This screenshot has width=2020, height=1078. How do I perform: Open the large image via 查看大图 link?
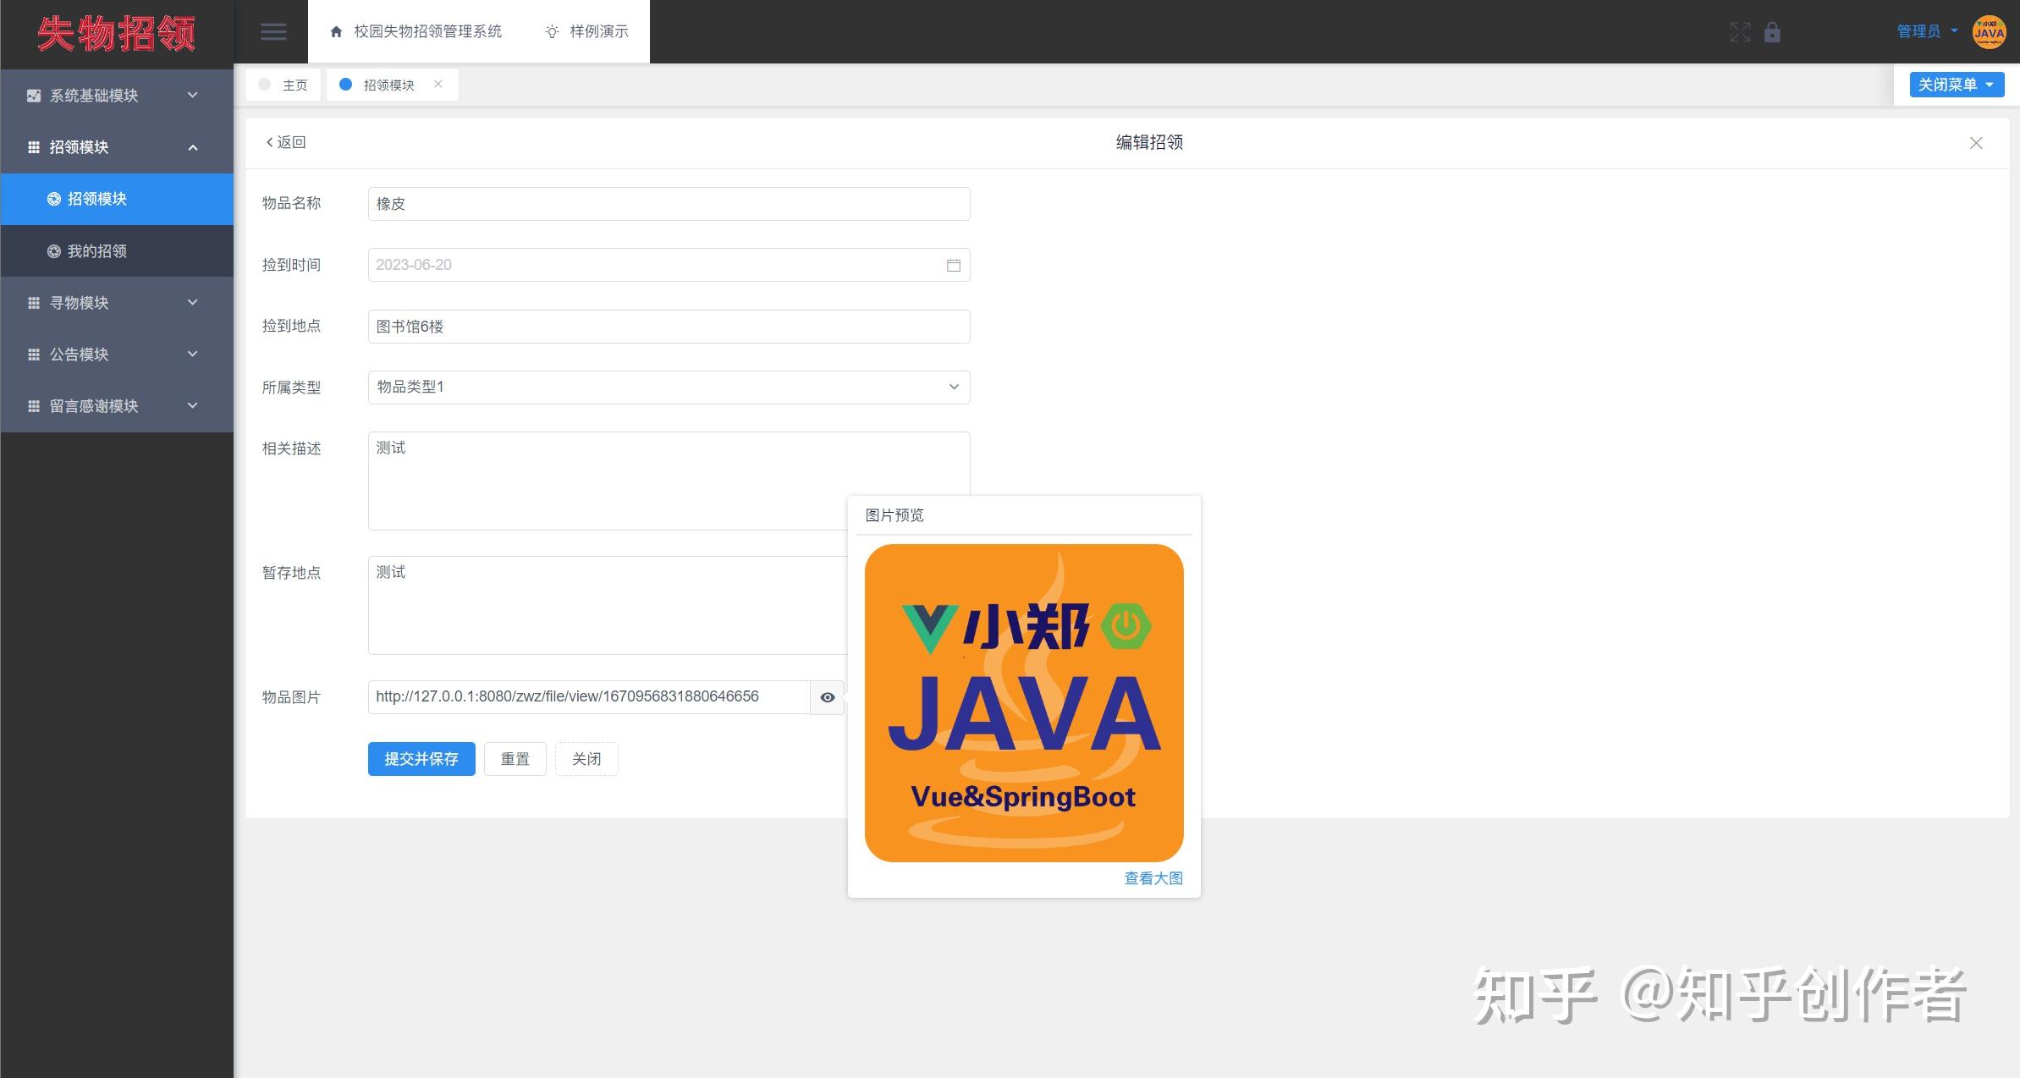(1153, 878)
